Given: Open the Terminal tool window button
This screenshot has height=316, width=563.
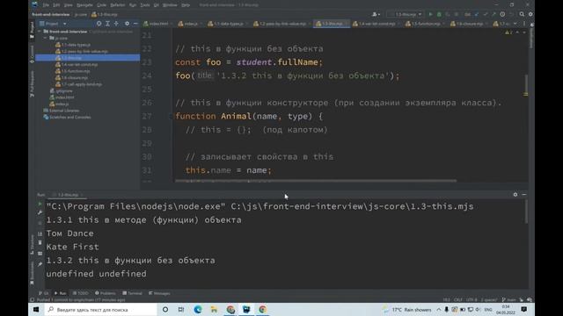Looking at the screenshot, I should 133,293.
